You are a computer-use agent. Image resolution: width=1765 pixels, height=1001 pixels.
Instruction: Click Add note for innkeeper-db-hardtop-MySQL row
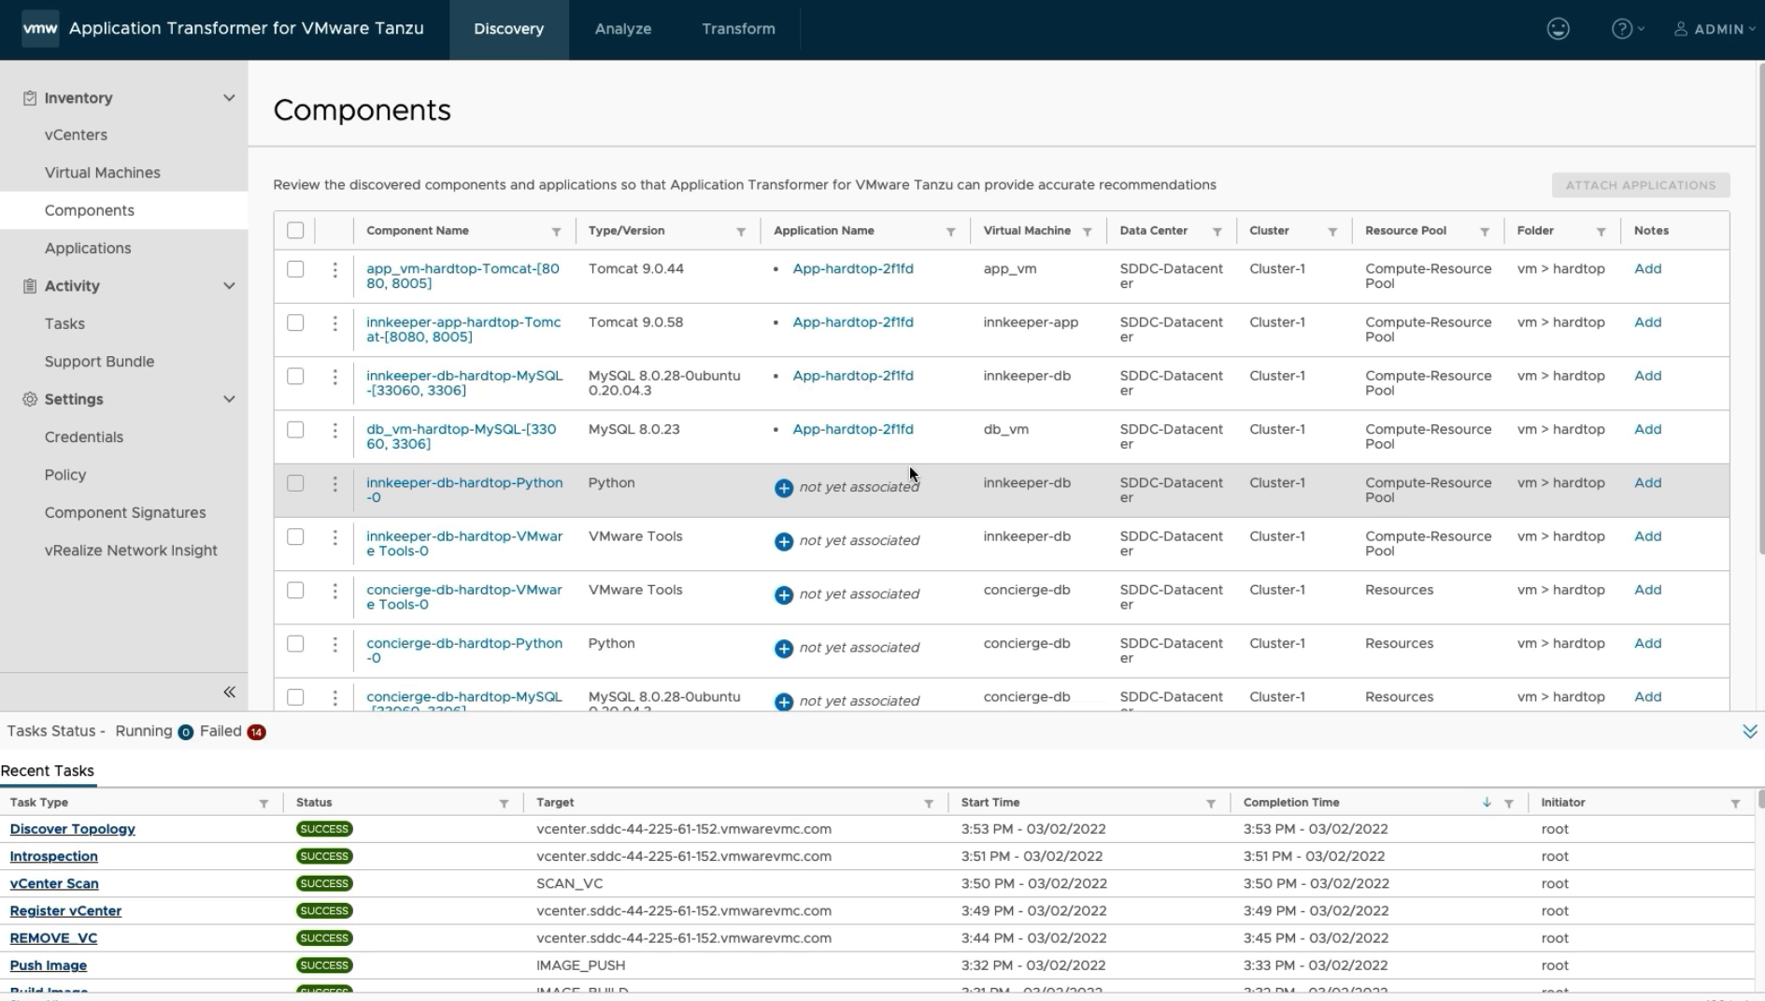1647,376
